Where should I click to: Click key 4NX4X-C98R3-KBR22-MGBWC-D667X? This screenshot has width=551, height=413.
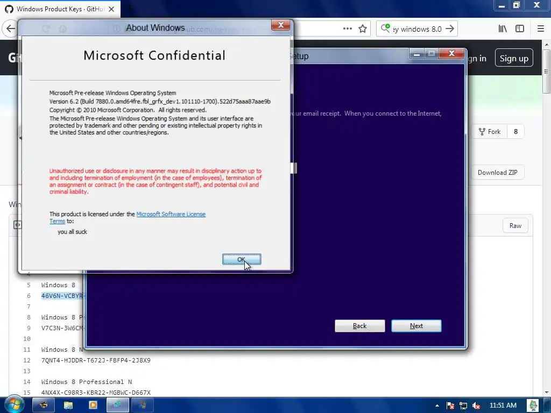pos(96,393)
